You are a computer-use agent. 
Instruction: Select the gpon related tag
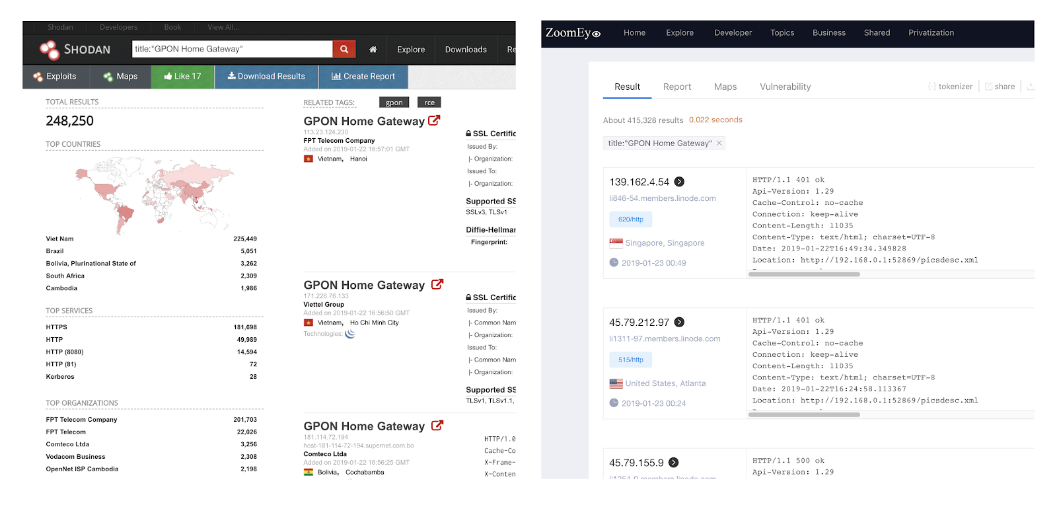click(394, 102)
